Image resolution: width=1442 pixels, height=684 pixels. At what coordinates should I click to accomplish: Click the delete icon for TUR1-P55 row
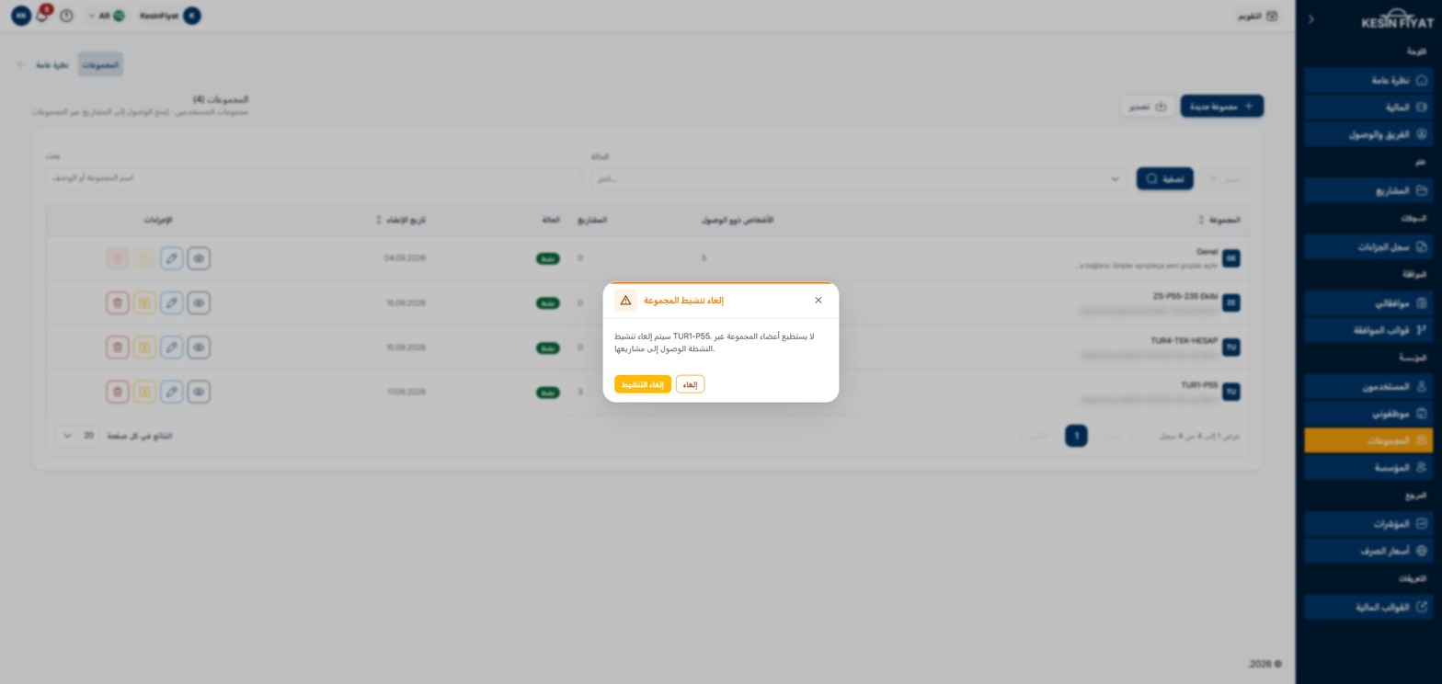(x=118, y=392)
